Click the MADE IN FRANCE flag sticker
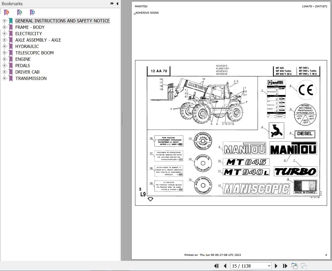 [x=305, y=187]
